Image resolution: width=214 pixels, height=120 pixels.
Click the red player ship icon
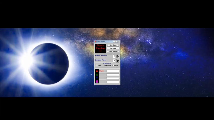97,71
